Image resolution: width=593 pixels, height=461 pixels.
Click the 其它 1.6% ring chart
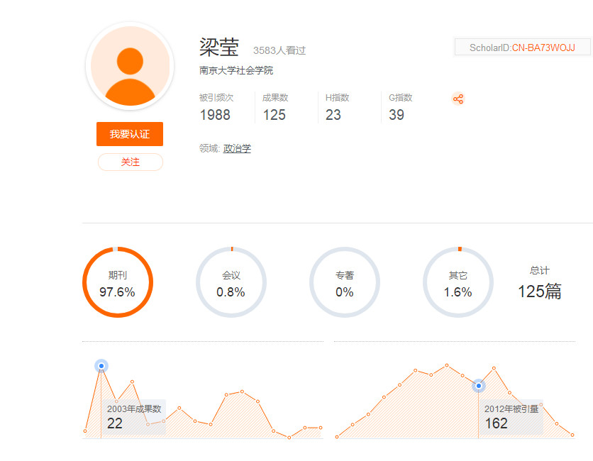pos(458,282)
